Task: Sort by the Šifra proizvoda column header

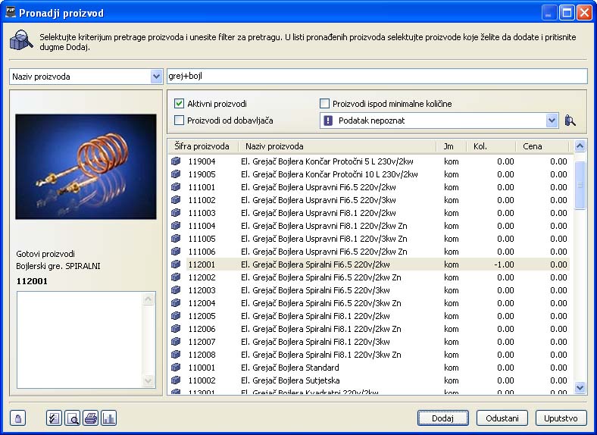Action: [202, 146]
